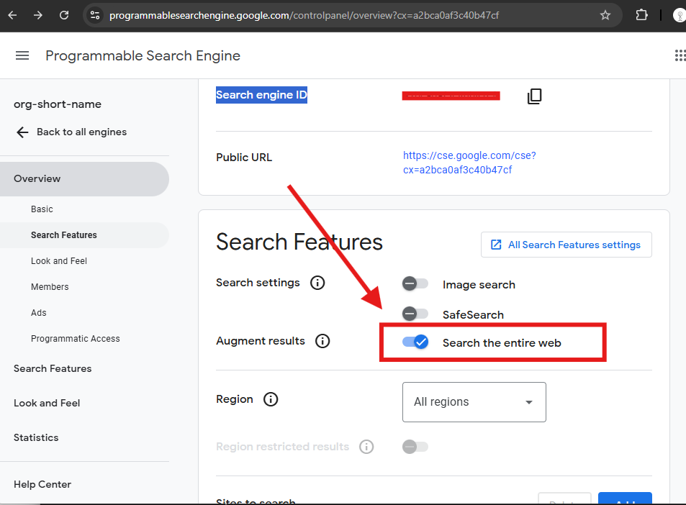Show info about Region

(271, 399)
